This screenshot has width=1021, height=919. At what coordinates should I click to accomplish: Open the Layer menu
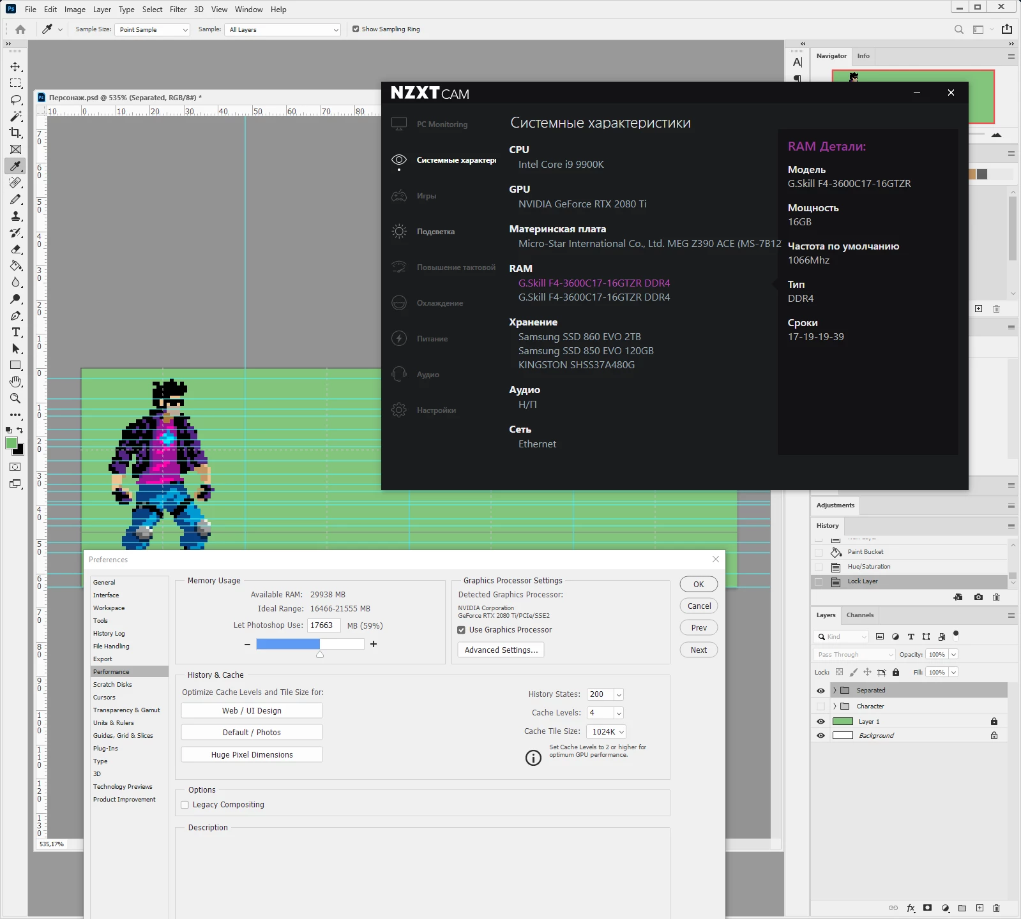[x=102, y=10]
